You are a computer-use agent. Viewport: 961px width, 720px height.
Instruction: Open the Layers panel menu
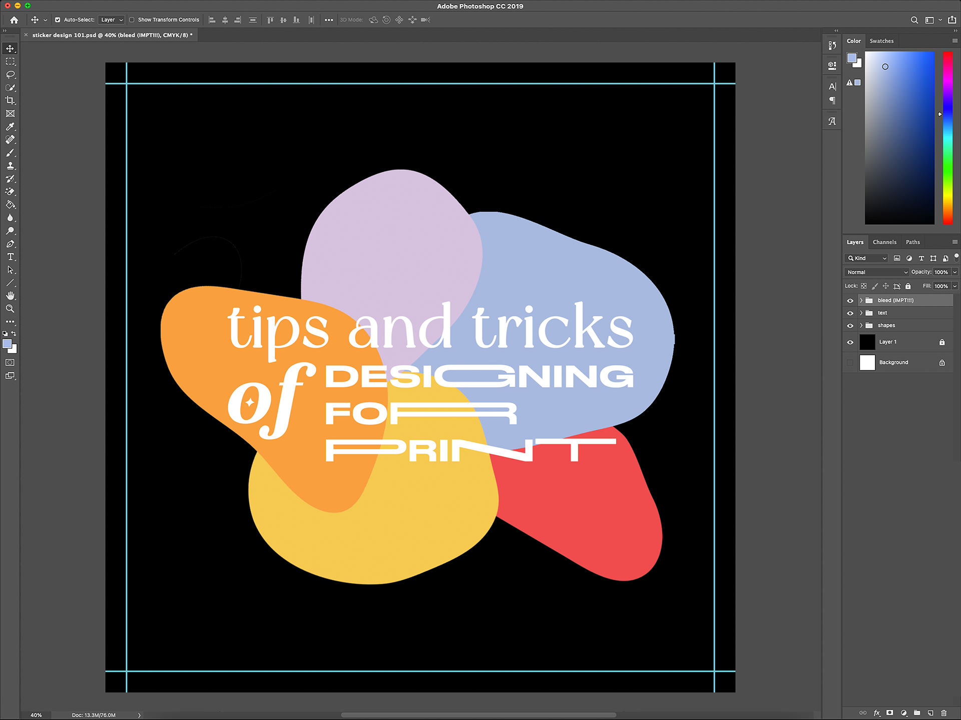click(954, 242)
